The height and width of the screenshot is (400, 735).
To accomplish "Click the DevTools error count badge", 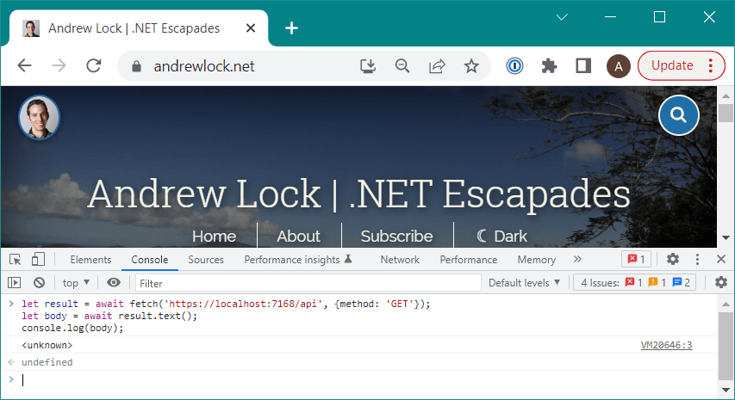I will coord(637,259).
